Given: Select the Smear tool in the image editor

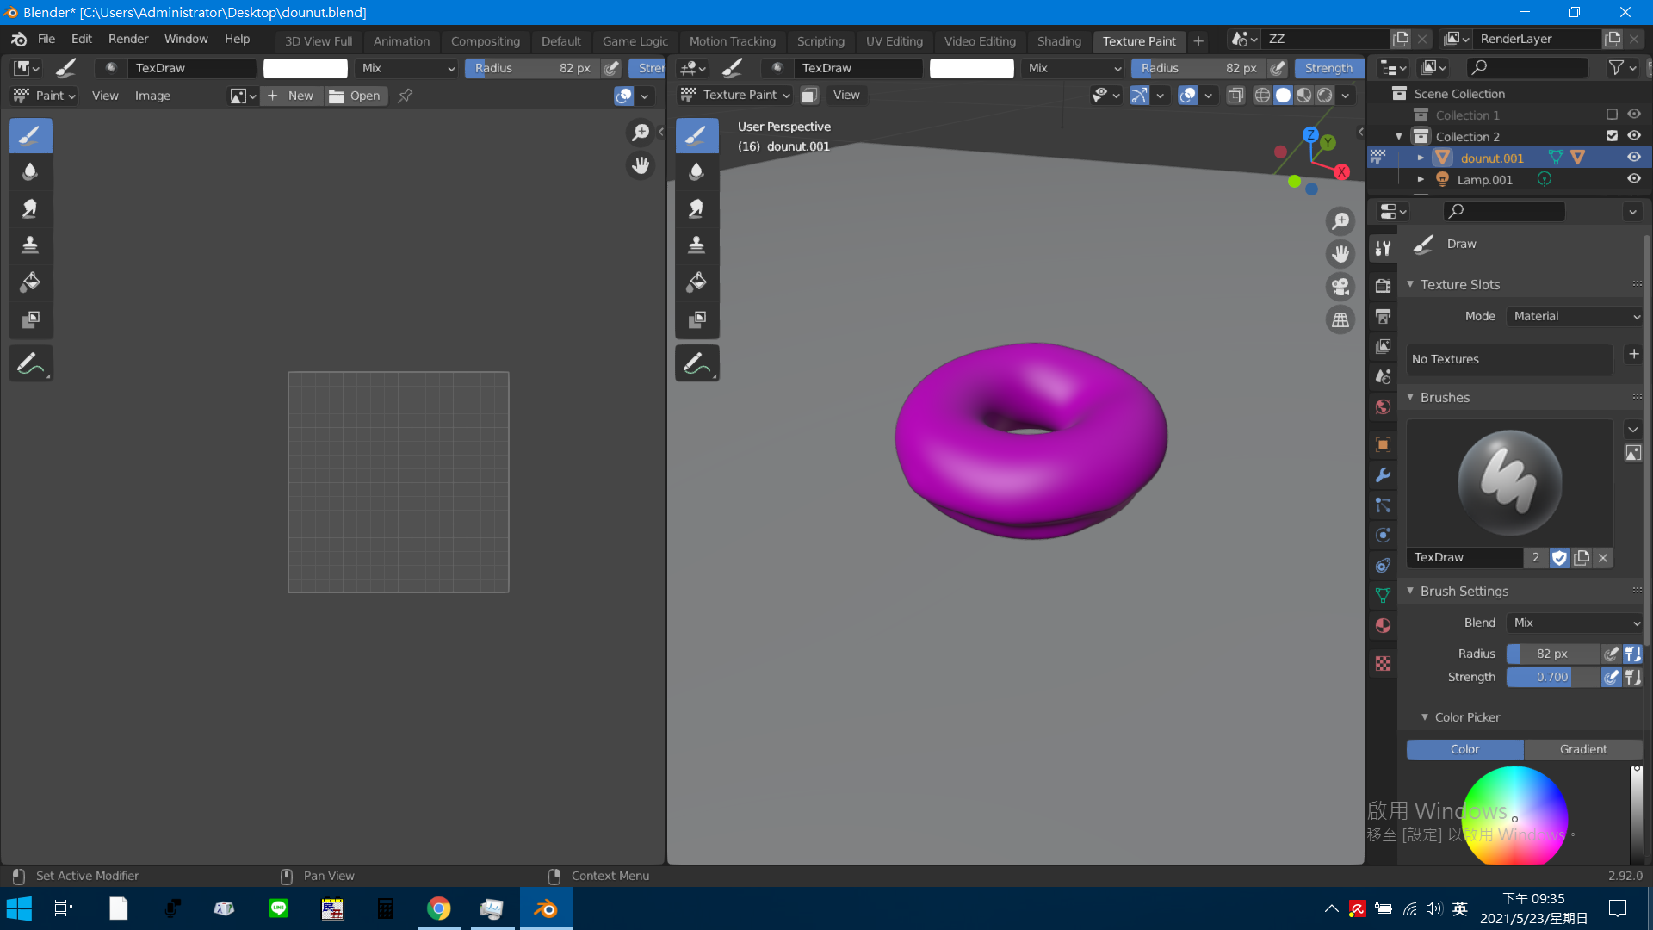Looking at the screenshot, I should pyautogui.click(x=30, y=208).
